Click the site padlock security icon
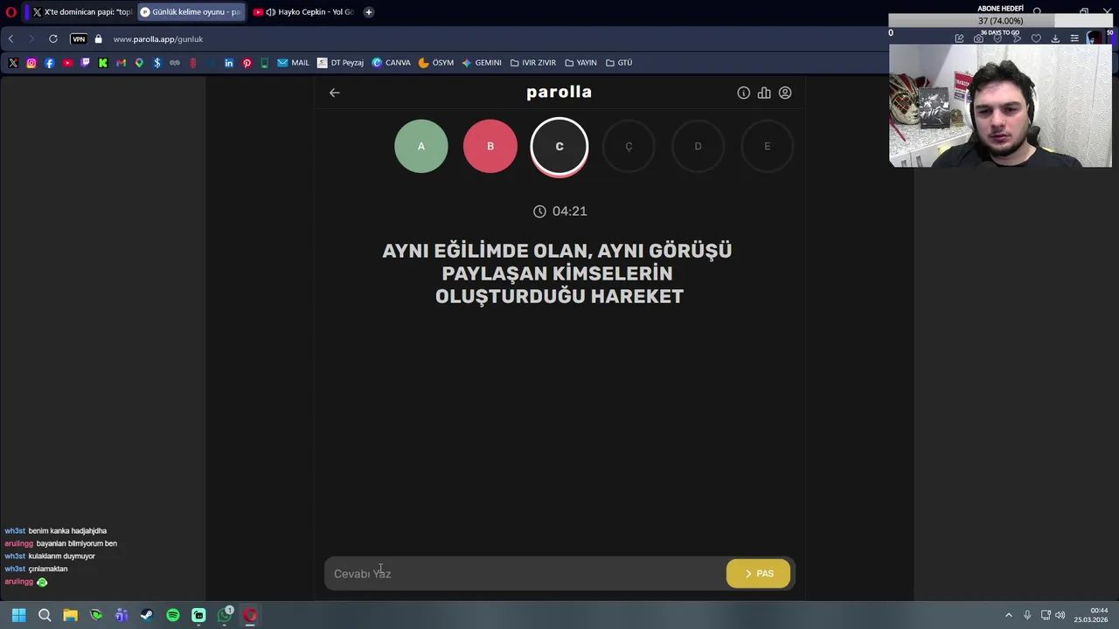Viewport: 1119px width, 629px height. pyautogui.click(x=98, y=39)
